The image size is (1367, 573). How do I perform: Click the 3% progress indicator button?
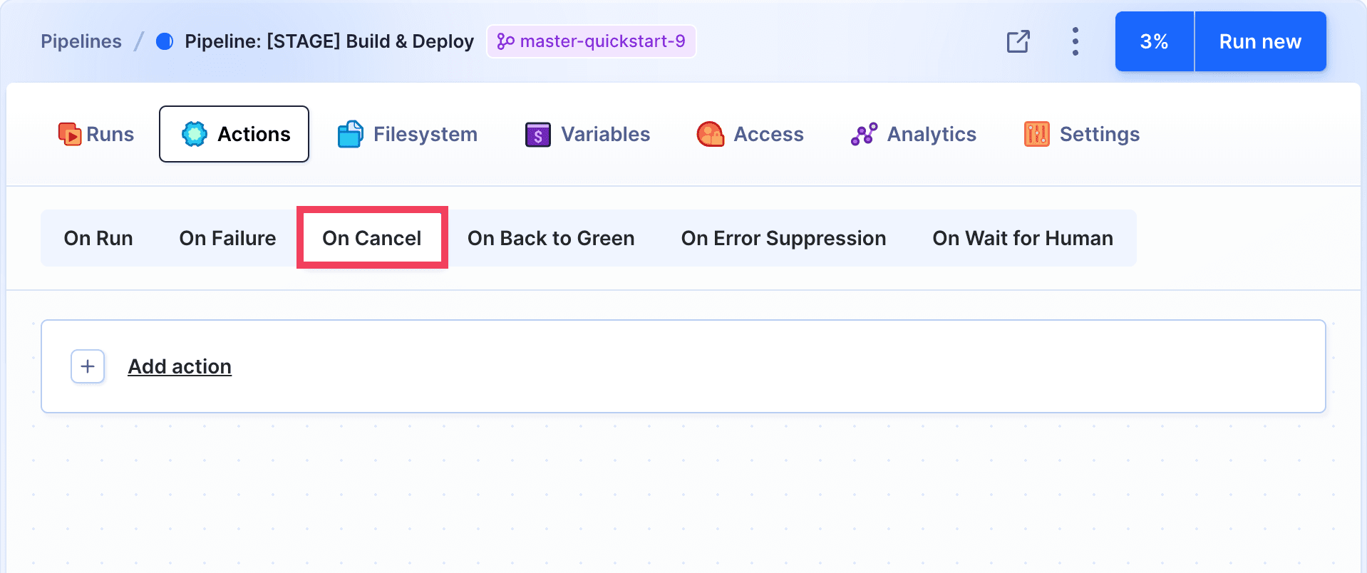pos(1154,41)
